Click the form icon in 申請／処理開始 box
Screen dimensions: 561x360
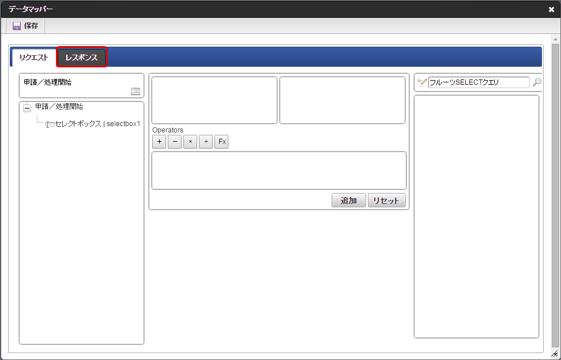point(135,92)
